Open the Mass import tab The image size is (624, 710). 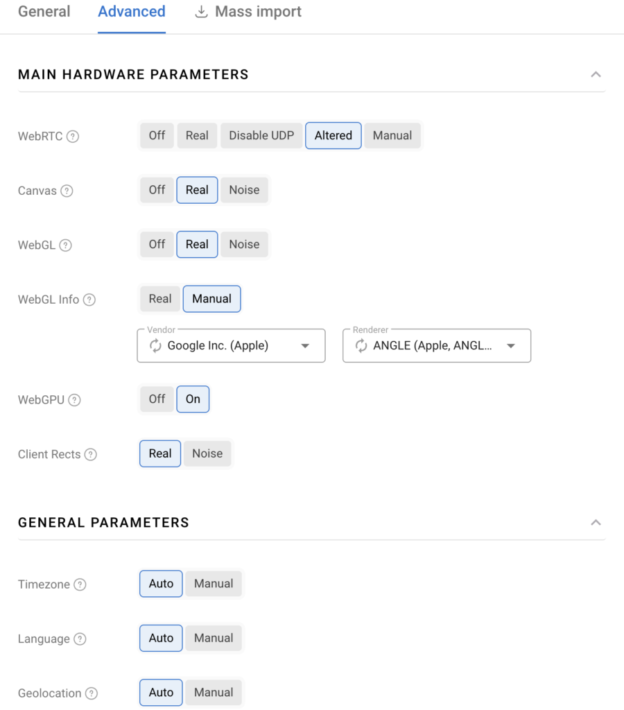click(x=248, y=12)
